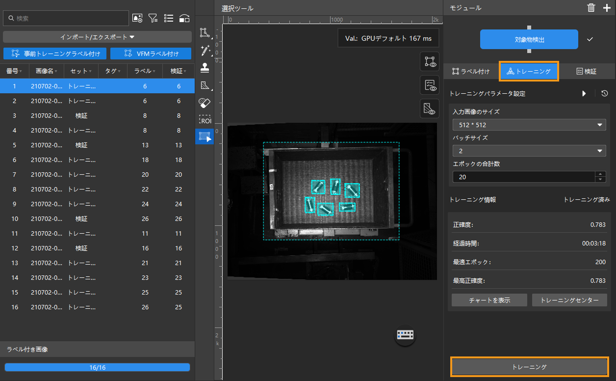Toggle validation result visibility on the canvas
The width and height of the screenshot is (616, 381).
(x=430, y=85)
